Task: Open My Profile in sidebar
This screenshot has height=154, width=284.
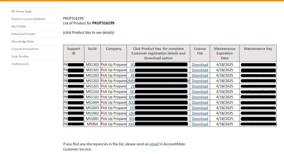Action: 19,27
